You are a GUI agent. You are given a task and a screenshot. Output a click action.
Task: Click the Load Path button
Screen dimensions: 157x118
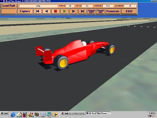coord(9,6)
